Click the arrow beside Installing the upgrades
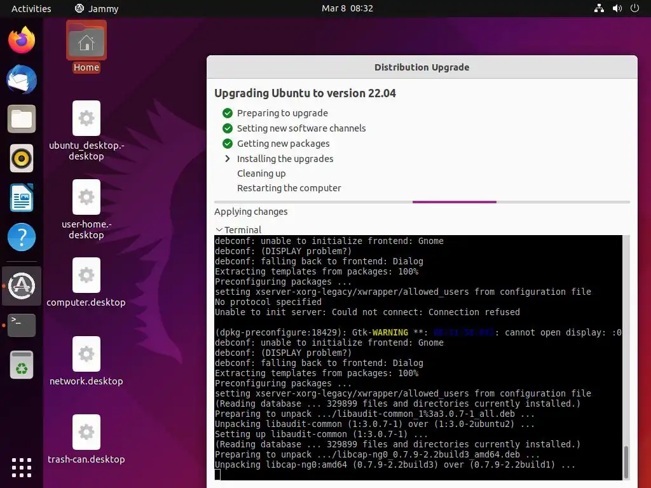The width and height of the screenshot is (651, 488). click(x=228, y=158)
